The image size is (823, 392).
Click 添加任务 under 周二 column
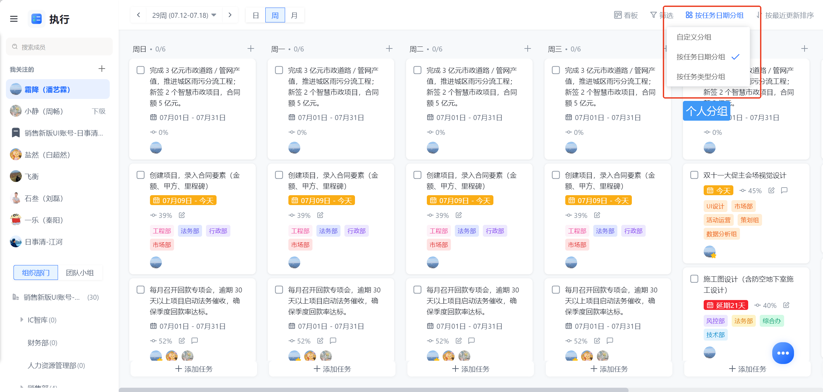coord(471,369)
